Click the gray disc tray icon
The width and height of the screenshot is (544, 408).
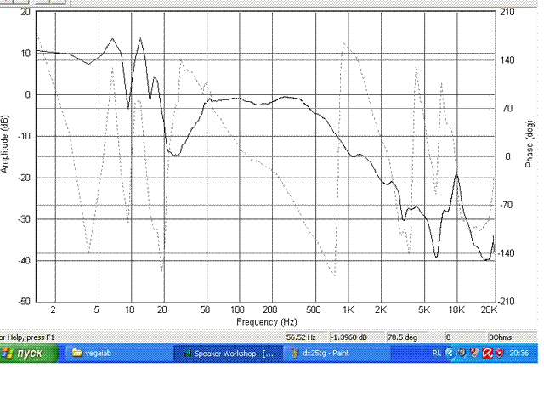(x=462, y=353)
